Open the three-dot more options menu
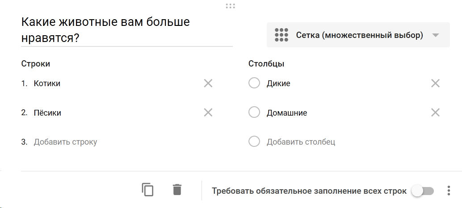The image size is (462, 208). tap(449, 191)
